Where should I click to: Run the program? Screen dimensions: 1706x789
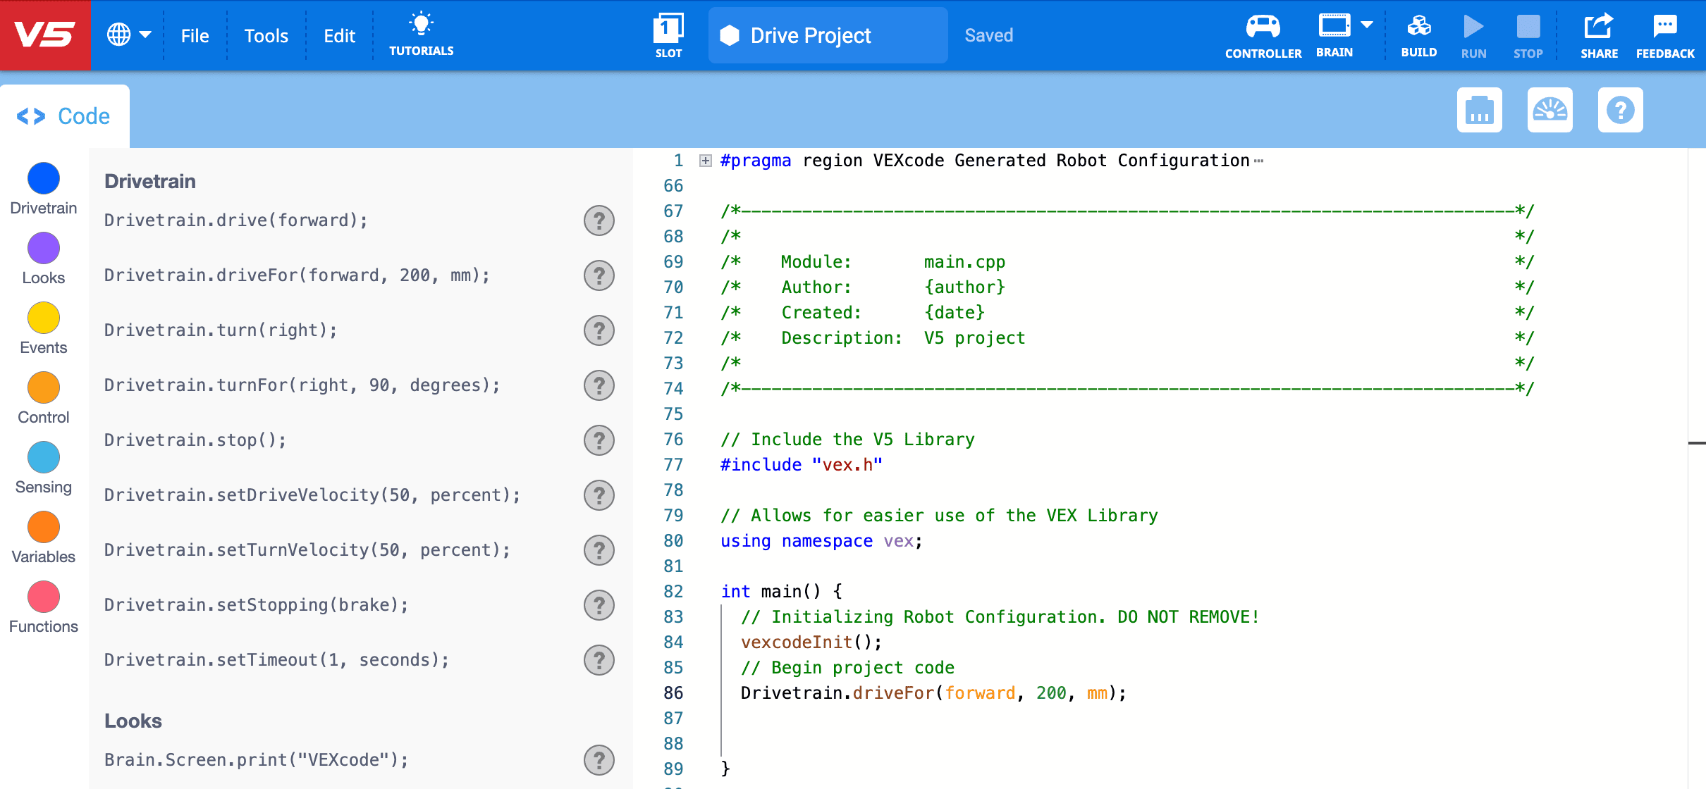1473,33
